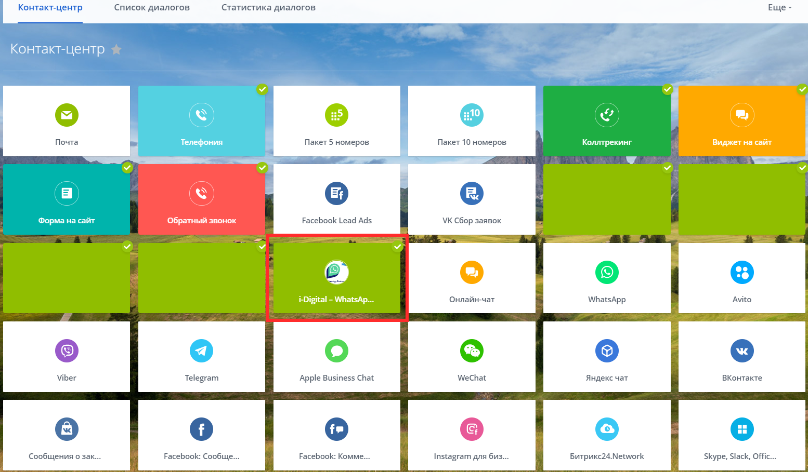Open Сообщения о зак... VK shop icon

click(x=67, y=429)
